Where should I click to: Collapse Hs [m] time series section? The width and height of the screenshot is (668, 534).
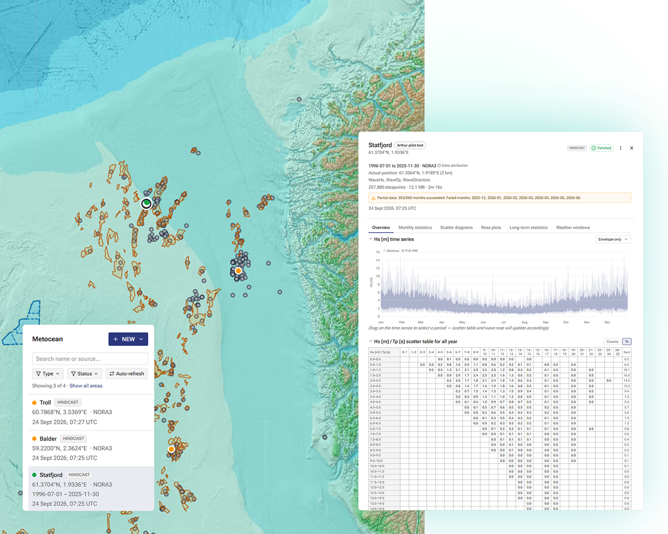(371, 239)
